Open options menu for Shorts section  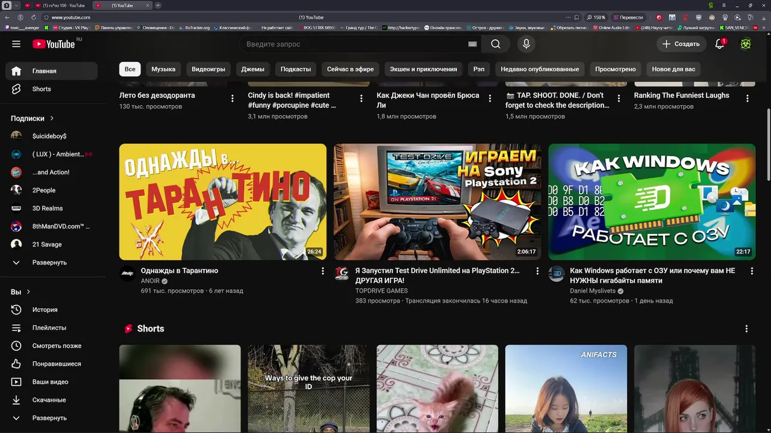(x=746, y=329)
